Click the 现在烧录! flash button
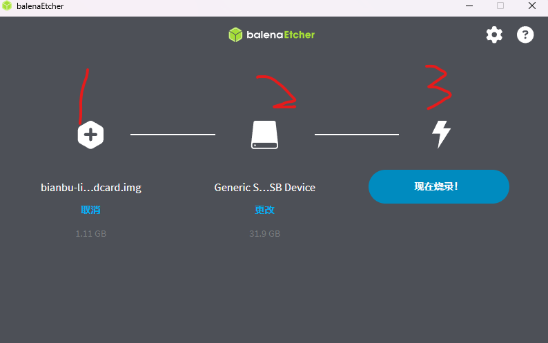The image size is (548, 343). tap(439, 187)
